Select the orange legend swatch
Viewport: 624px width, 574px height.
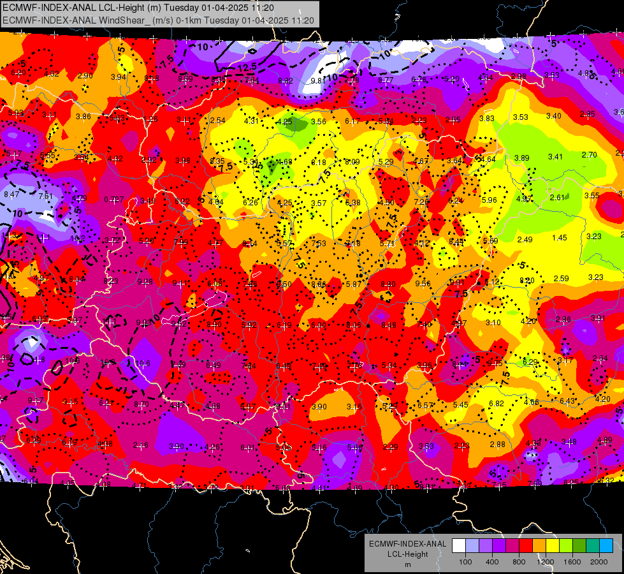tap(539, 546)
